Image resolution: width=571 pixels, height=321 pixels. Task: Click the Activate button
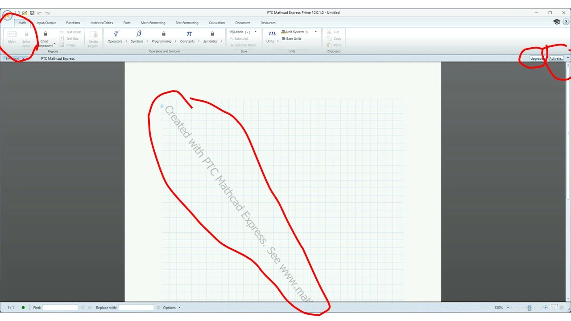[556, 58]
